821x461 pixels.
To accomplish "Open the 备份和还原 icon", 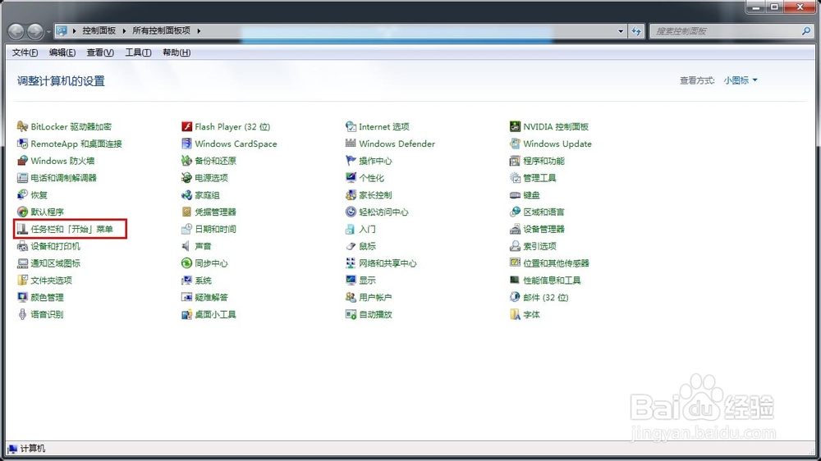I will tap(186, 161).
